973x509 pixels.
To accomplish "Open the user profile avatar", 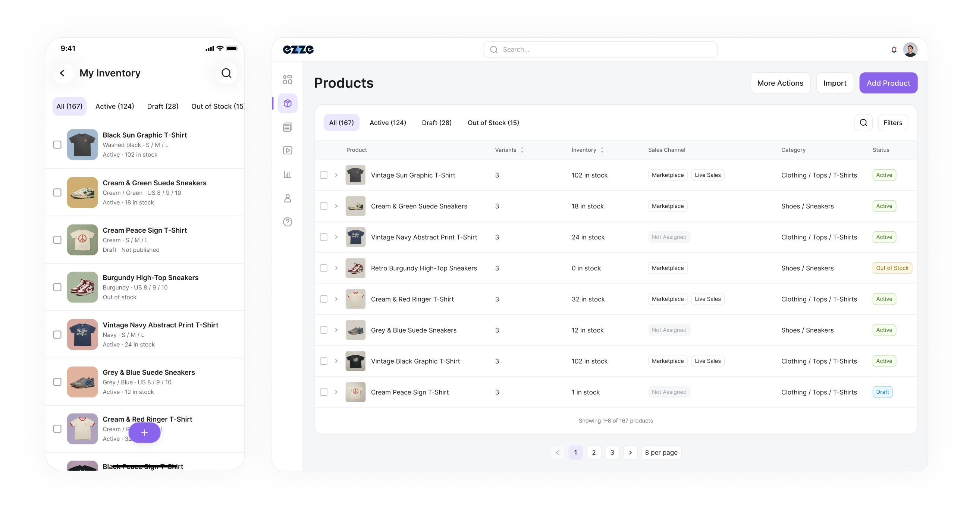I will pyautogui.click(x=910, y=50).
